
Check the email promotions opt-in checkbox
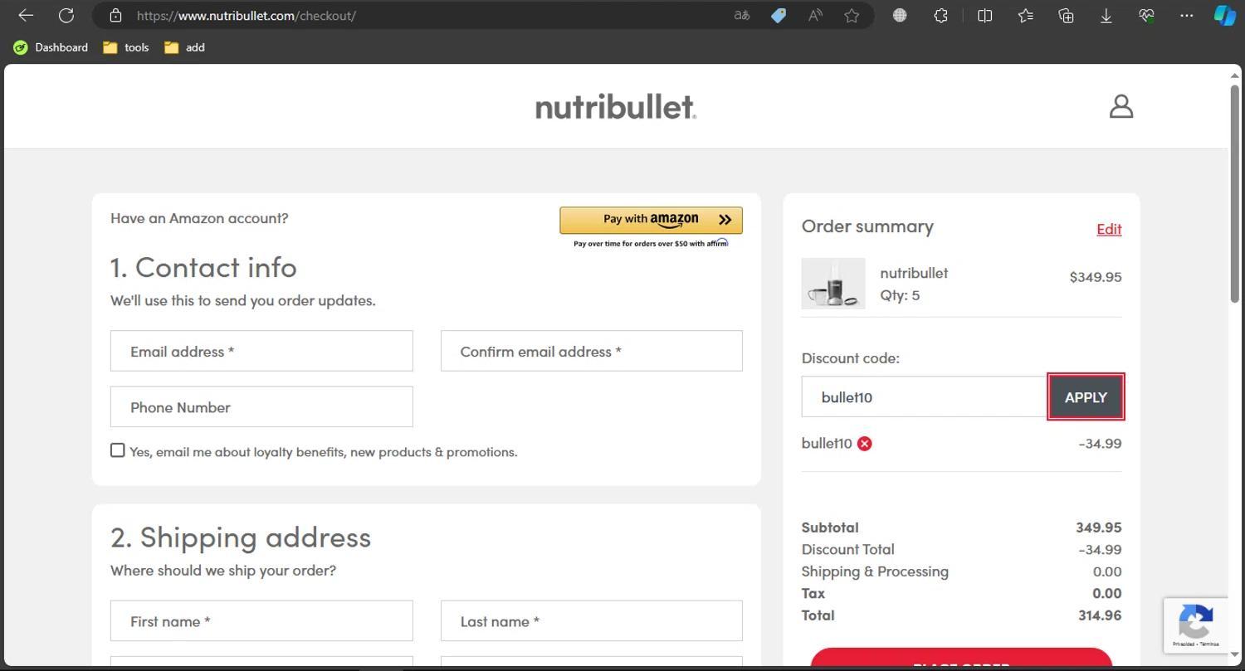118,450
